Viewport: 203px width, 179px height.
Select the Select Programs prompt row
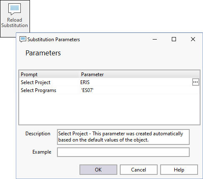(49, 90)
